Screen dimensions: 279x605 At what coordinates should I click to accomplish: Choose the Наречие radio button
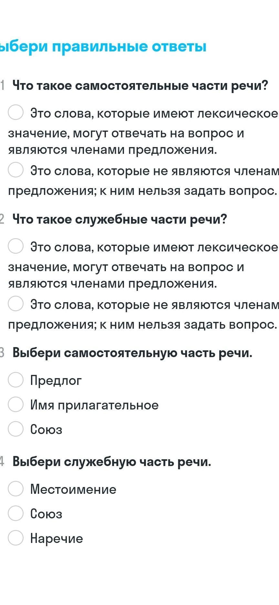[15, 537]
